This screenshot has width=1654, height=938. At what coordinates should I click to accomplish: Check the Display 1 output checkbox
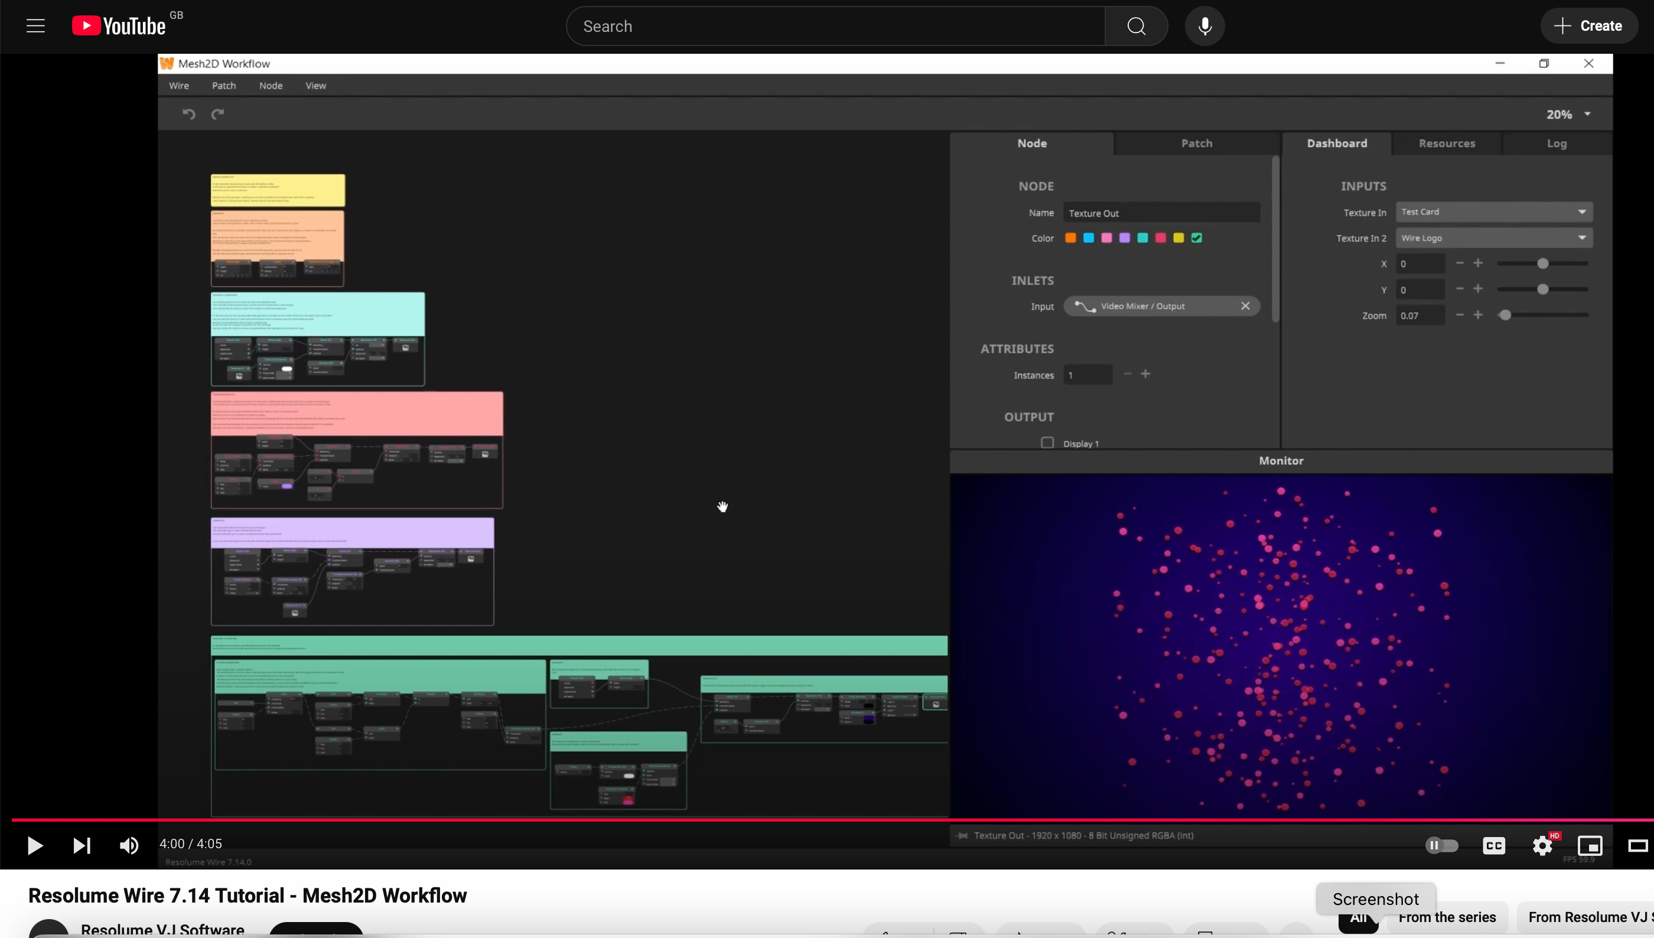(x=1047, y=443)
